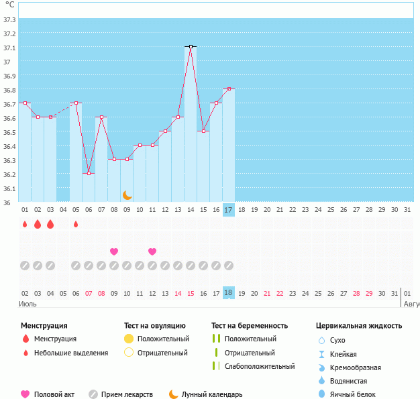420x399 pixels.
Task: Select the 36.2 temperature point on day 06
Action: (89, 173)
